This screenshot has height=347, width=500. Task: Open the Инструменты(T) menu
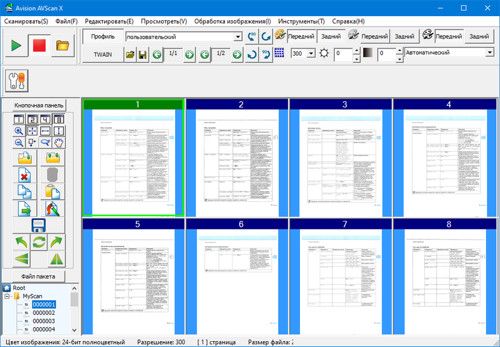tap(301, 21)
